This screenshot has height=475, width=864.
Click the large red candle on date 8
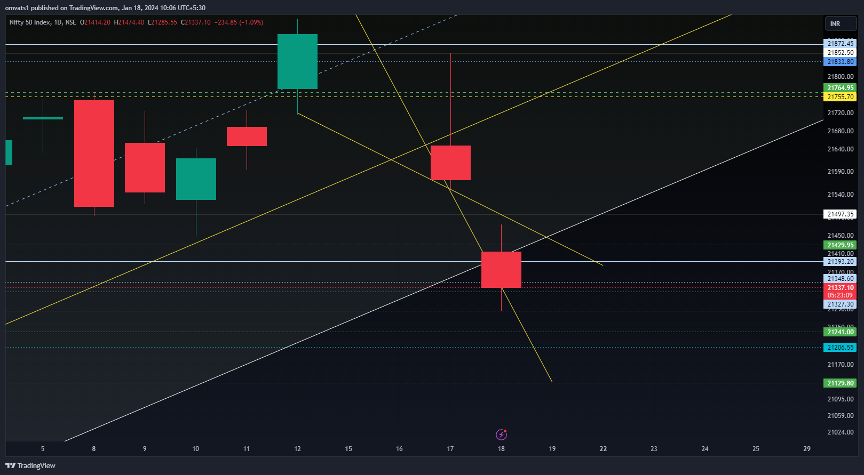pyautogui.click(x=94, y=154)
